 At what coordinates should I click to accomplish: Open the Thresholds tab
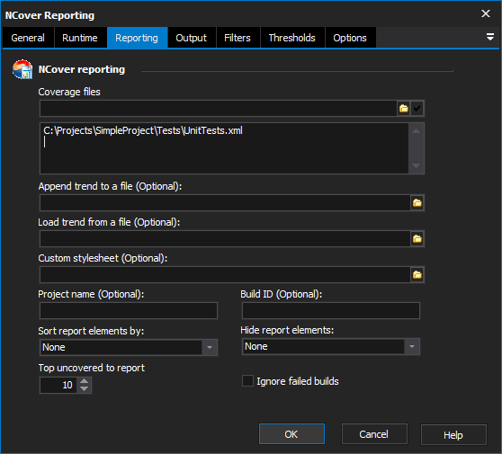(292, 38)
